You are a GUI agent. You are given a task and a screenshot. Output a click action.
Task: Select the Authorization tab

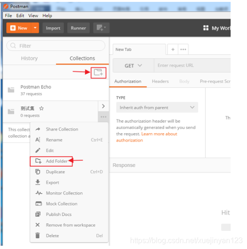coord(128,81)
